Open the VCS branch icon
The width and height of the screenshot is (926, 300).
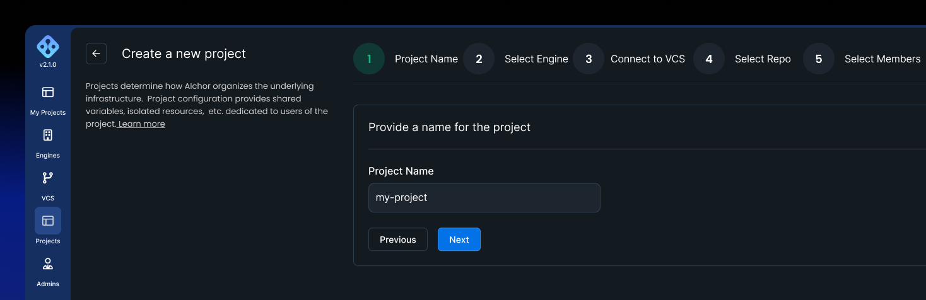point(48,178)
